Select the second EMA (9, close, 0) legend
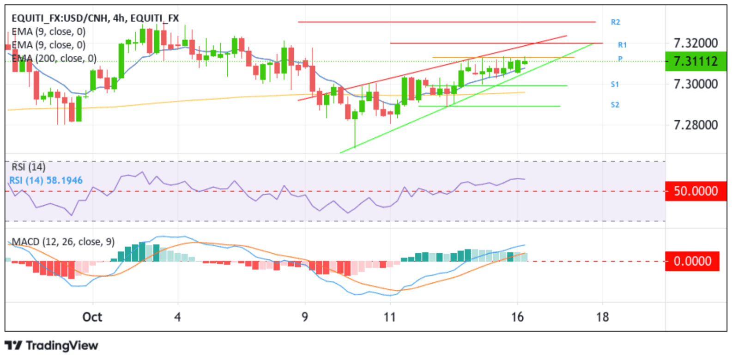The width and height of the screenshot is (732, 360). (x=48, y=45)
